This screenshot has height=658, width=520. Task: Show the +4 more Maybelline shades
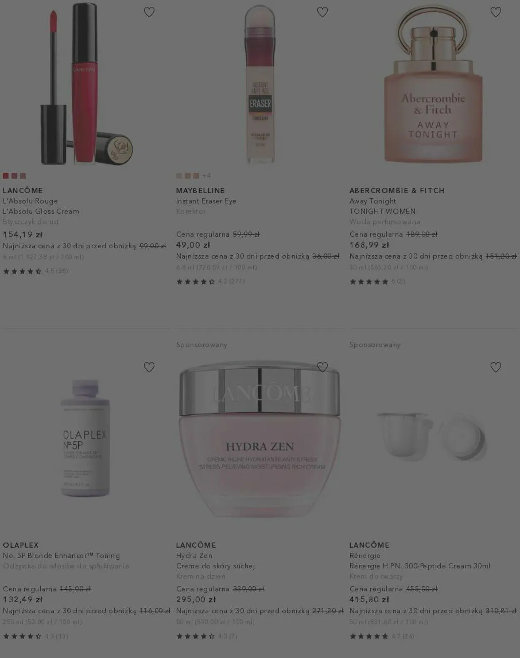coord(206,176)
